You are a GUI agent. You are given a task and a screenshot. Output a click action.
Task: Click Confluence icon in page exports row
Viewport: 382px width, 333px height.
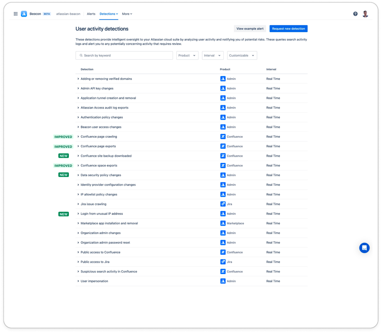coord(223,146)
